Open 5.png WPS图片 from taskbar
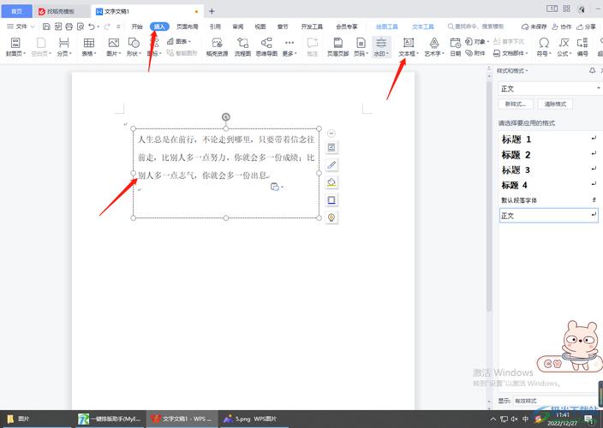The width and height of the screenshot is (603, 428). pyautogui.click(x=254, y=419)
